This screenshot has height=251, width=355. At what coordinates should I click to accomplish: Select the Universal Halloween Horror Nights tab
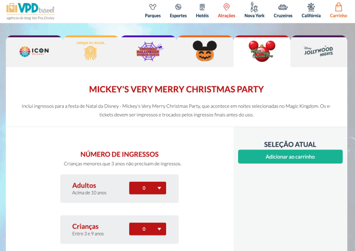[148, 51]
